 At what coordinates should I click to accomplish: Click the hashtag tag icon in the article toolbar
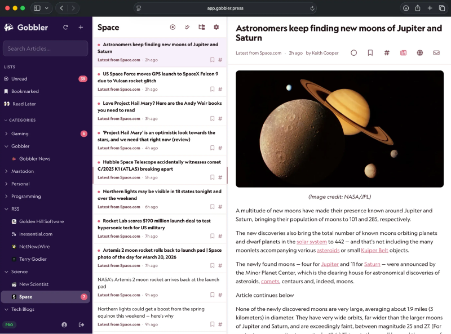click(387, 53)
